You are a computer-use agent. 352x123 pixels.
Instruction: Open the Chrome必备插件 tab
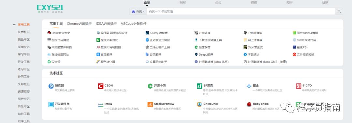(79, 23)
